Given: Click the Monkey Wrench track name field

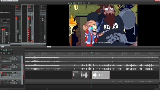Looking at the screenshot, I should [x=7, y=65].
